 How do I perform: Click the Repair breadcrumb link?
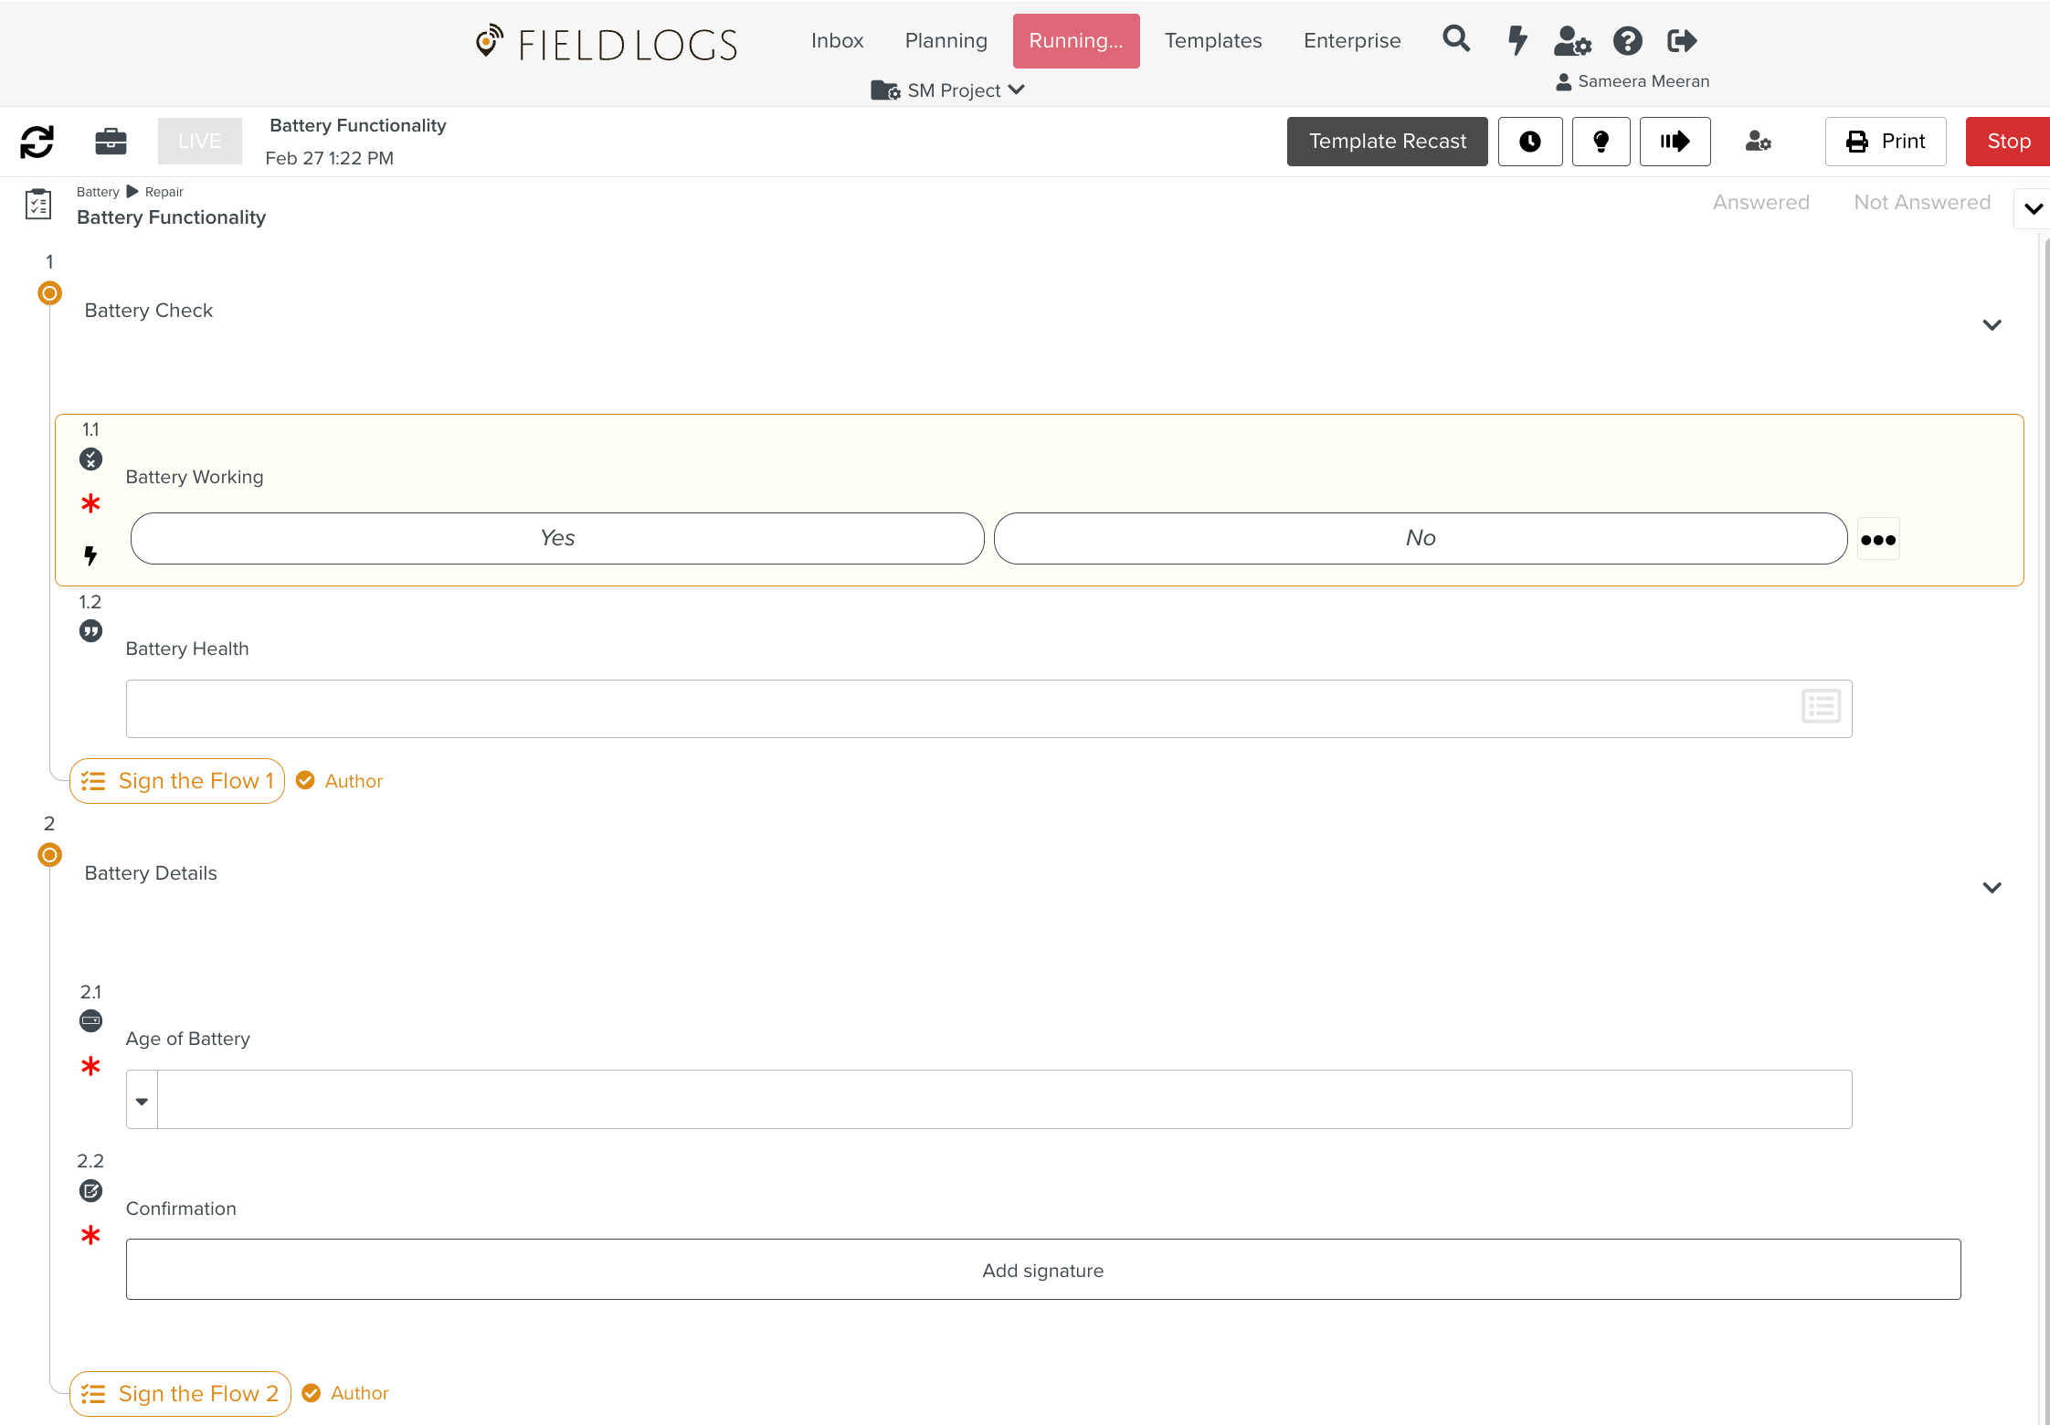tap(164, 192)
